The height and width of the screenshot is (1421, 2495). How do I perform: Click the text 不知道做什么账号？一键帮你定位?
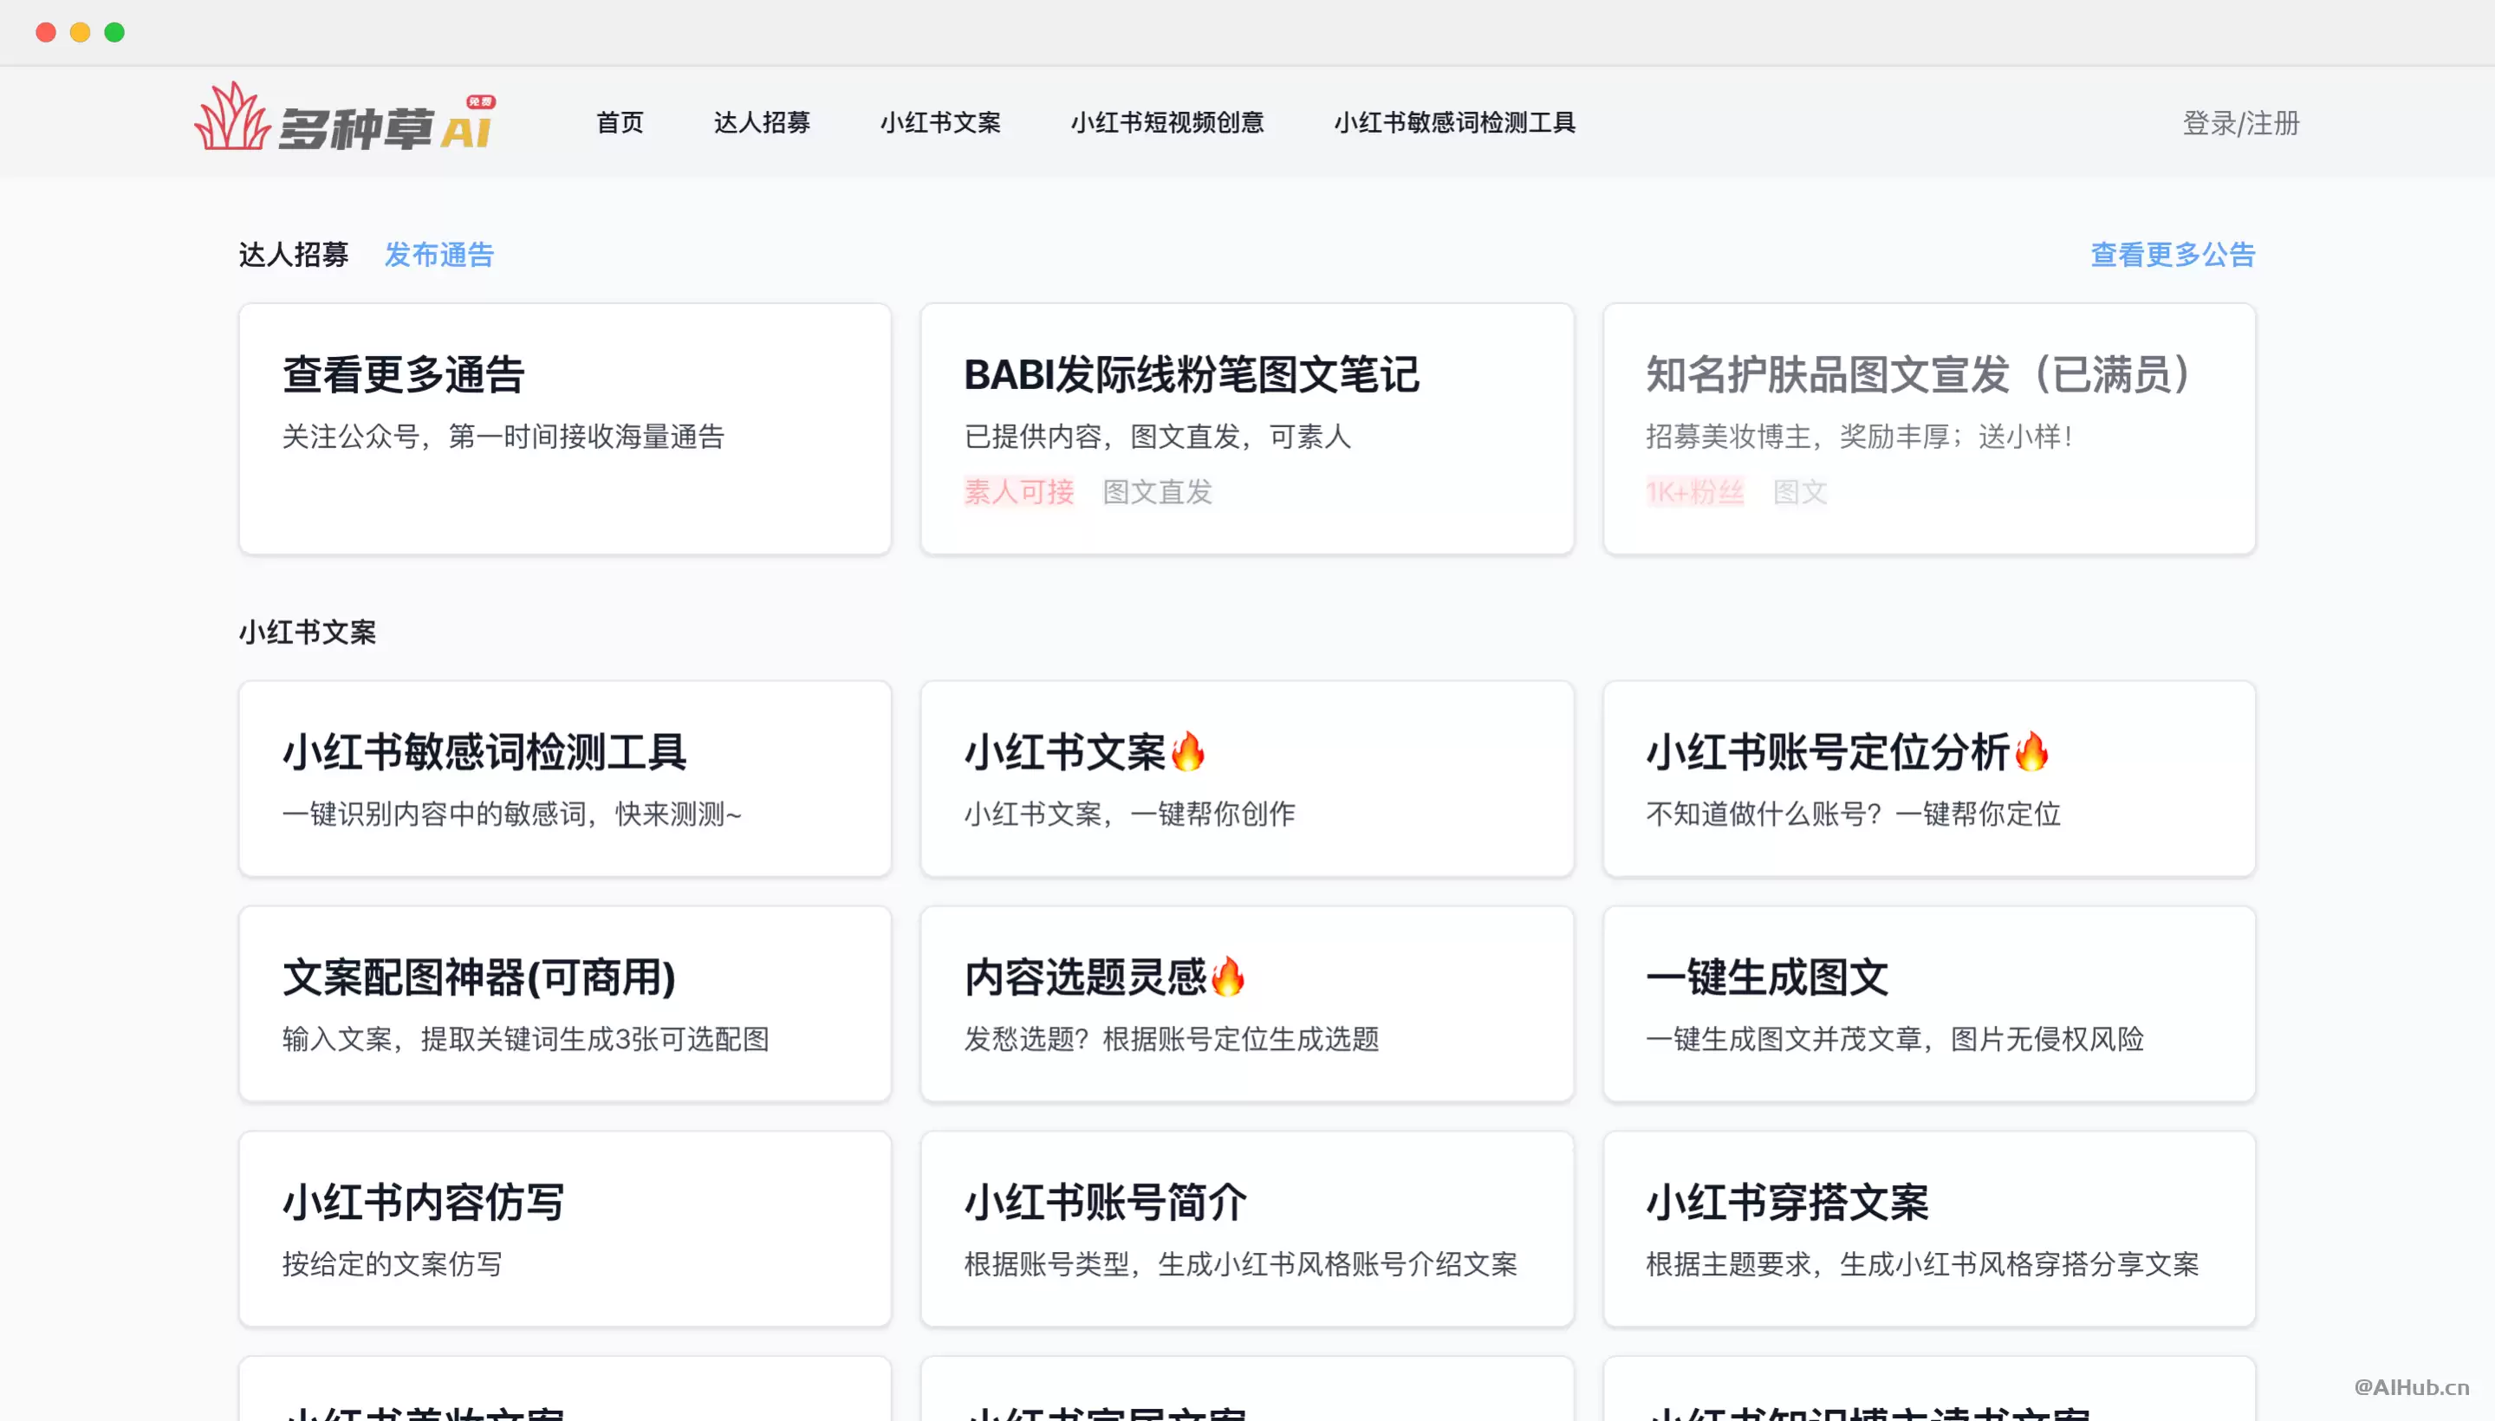click(1853, 814)
